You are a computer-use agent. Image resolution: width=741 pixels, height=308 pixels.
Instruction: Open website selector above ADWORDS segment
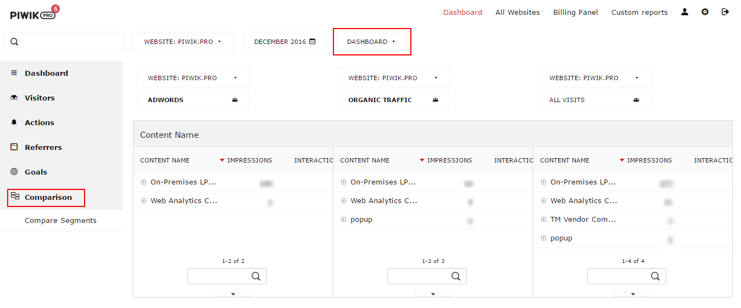(x=193, y=78)
